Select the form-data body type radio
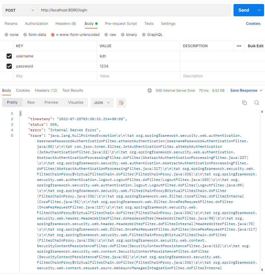 (x=25, y=35)
